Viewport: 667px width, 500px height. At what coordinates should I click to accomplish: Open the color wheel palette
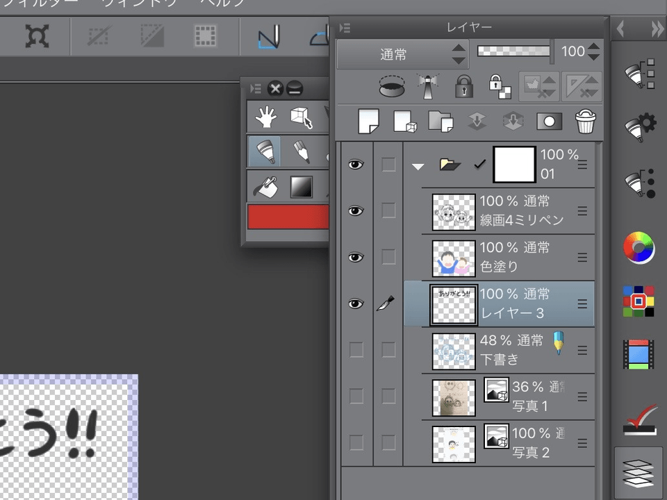coord(639,247)
